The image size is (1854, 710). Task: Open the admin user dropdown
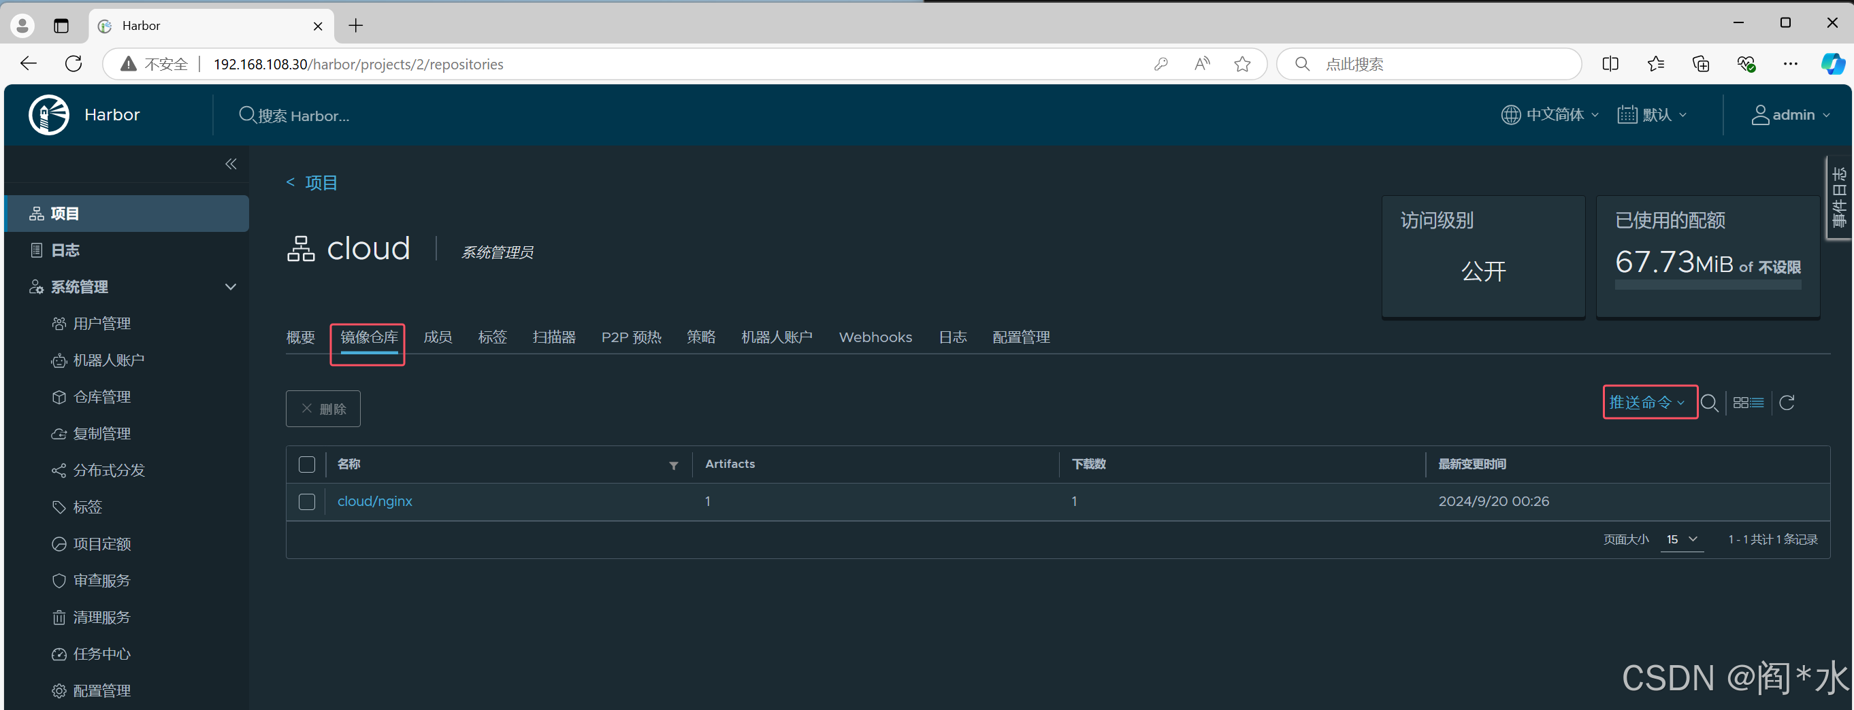coord(1791,115)
